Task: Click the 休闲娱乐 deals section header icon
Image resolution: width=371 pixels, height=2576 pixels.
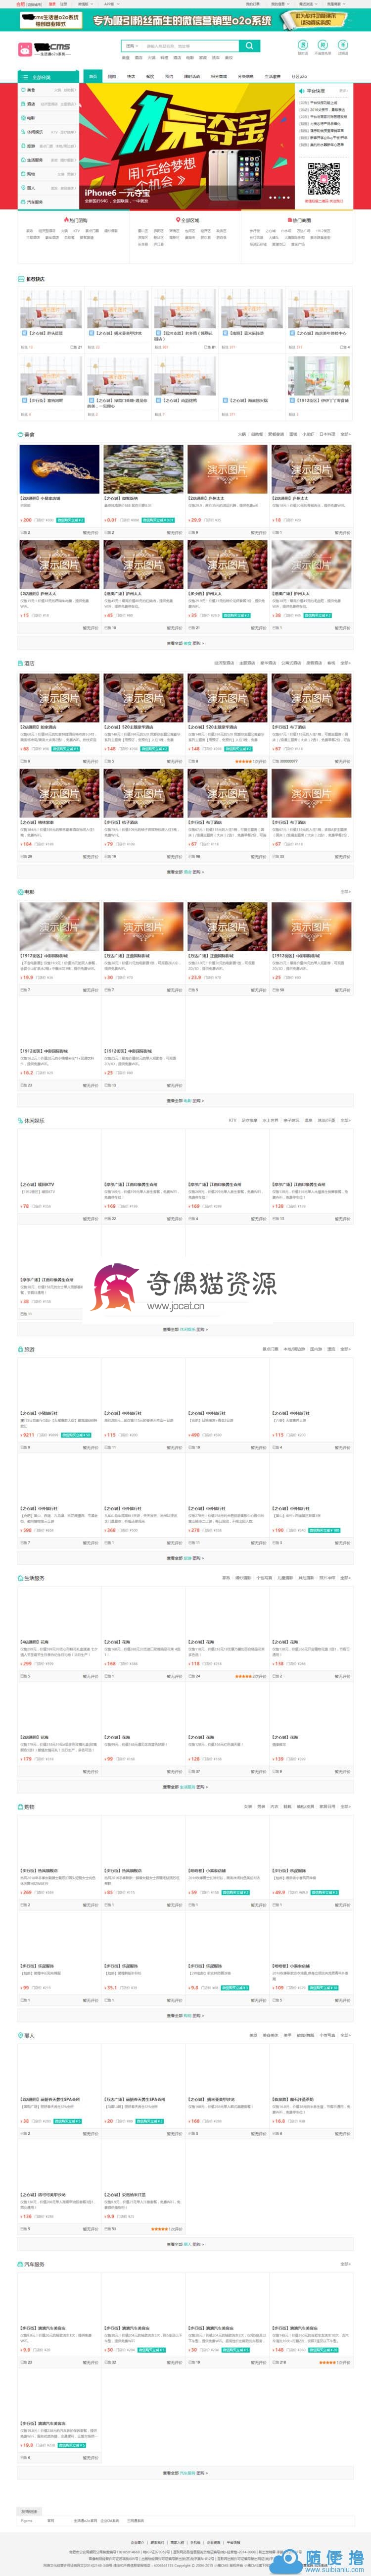Action: click(20, 1121)
